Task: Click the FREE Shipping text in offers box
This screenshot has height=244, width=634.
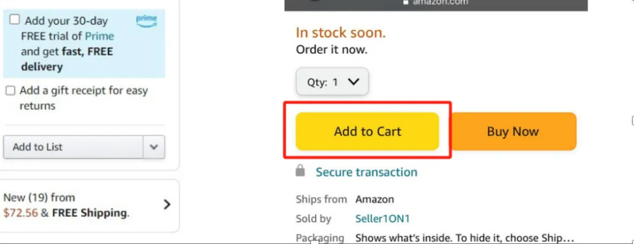Action: coord(89,213)
